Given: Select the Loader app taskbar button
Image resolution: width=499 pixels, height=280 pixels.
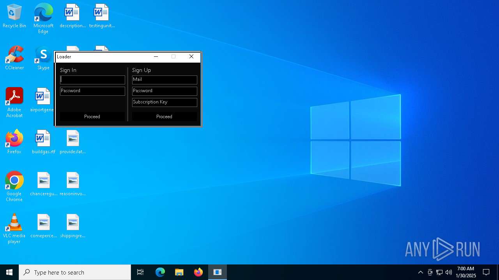Looking at the screenshot, I should 218,272.
